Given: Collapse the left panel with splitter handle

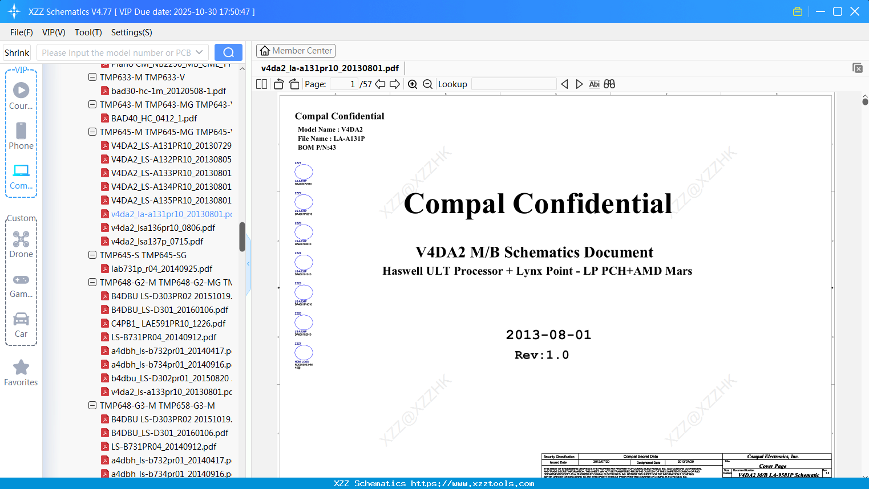Looking at the screenshot, I should click(x=248, y=264).
